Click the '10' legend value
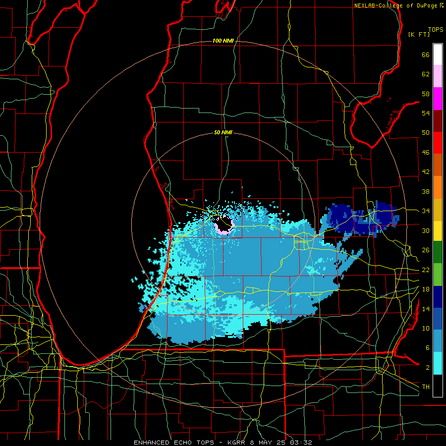 coord(426,328)
